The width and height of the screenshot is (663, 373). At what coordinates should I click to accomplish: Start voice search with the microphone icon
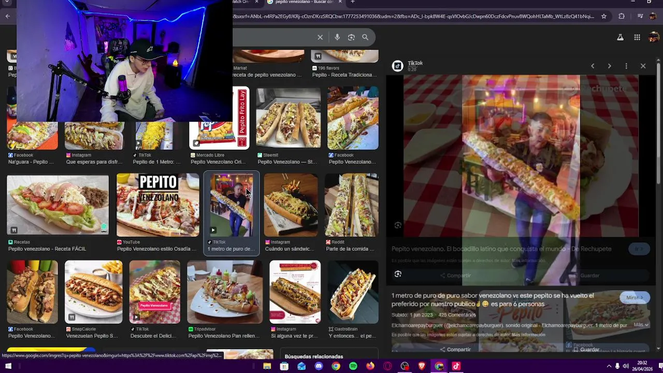[337, 37]
